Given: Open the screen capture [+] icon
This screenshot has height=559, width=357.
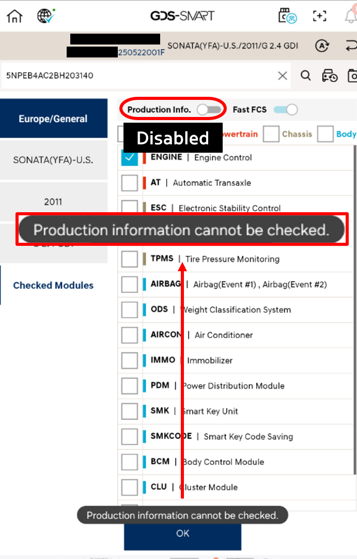Looking at the screenshot, I should (x=319, y=16).
